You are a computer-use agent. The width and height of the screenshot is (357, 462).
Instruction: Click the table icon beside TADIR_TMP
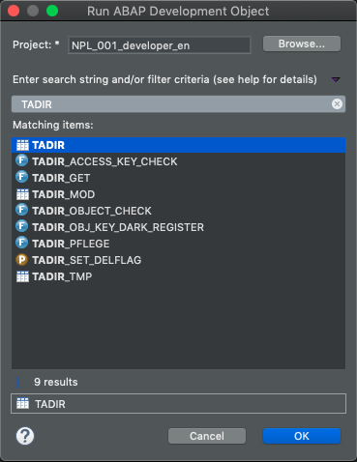tap(22, 276)
